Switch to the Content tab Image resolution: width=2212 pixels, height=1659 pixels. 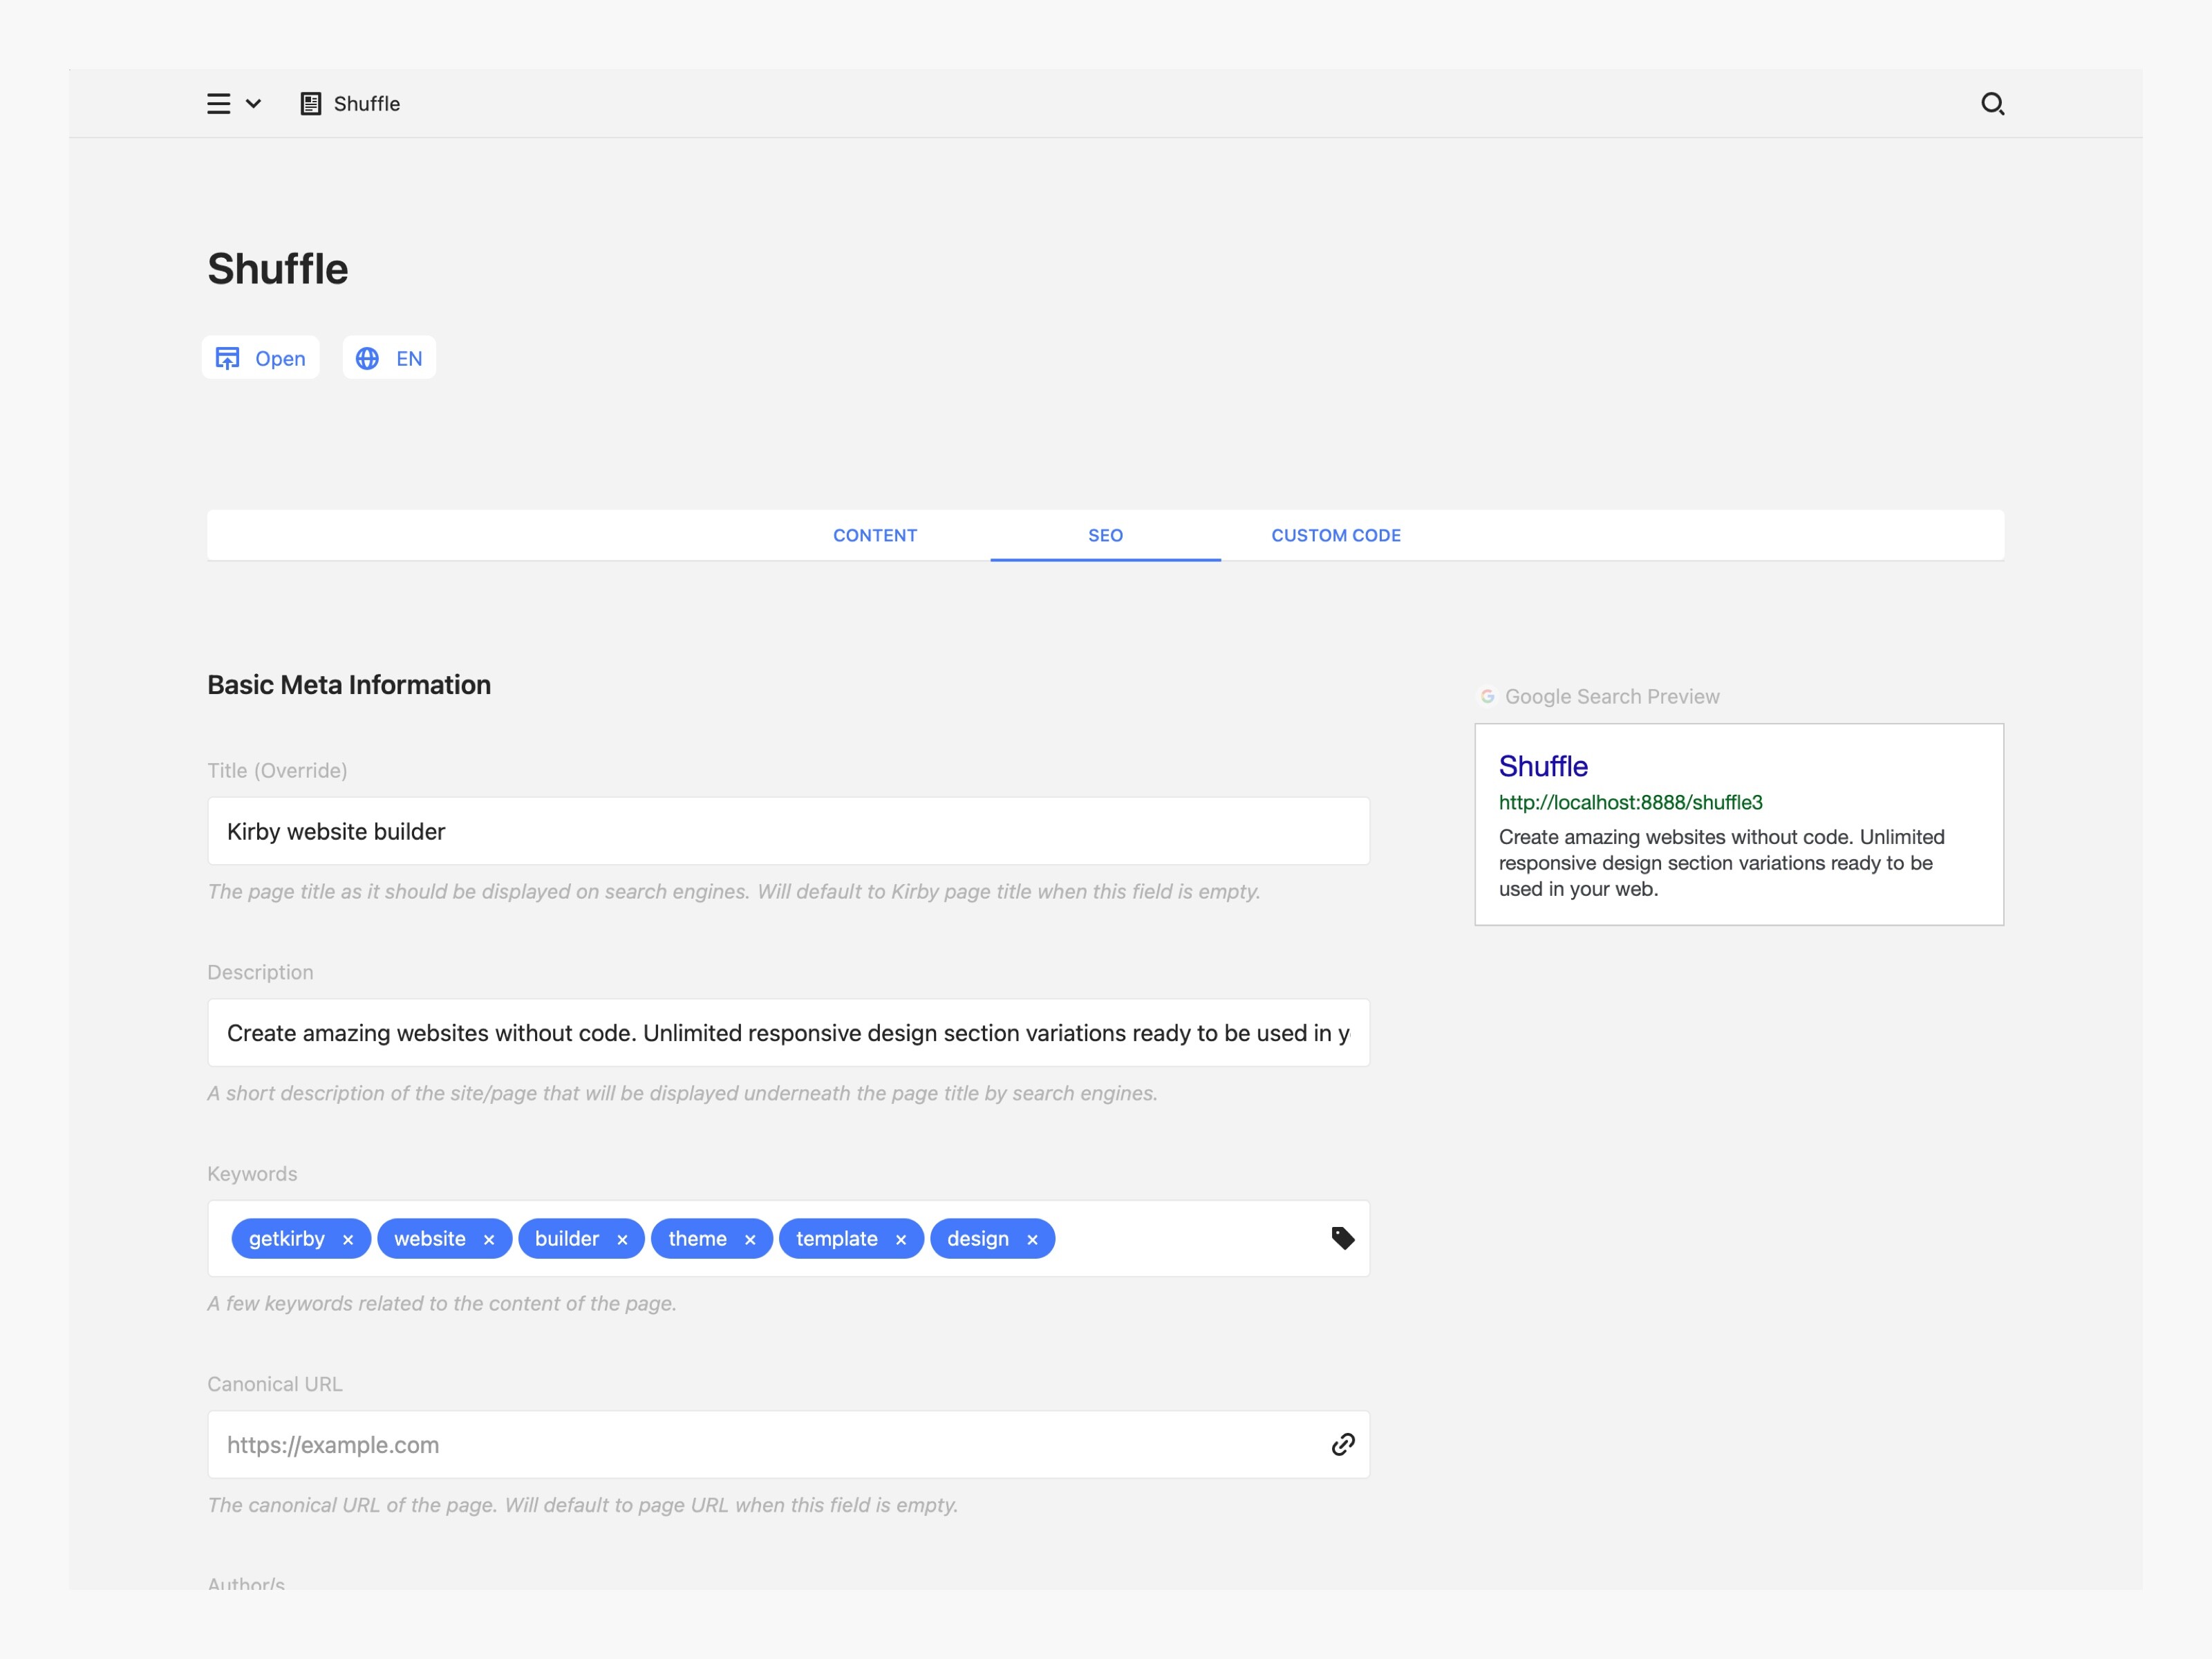(x=875, y=535)
